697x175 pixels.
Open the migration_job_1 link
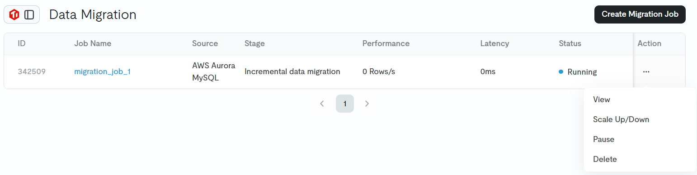coord(103,71)
